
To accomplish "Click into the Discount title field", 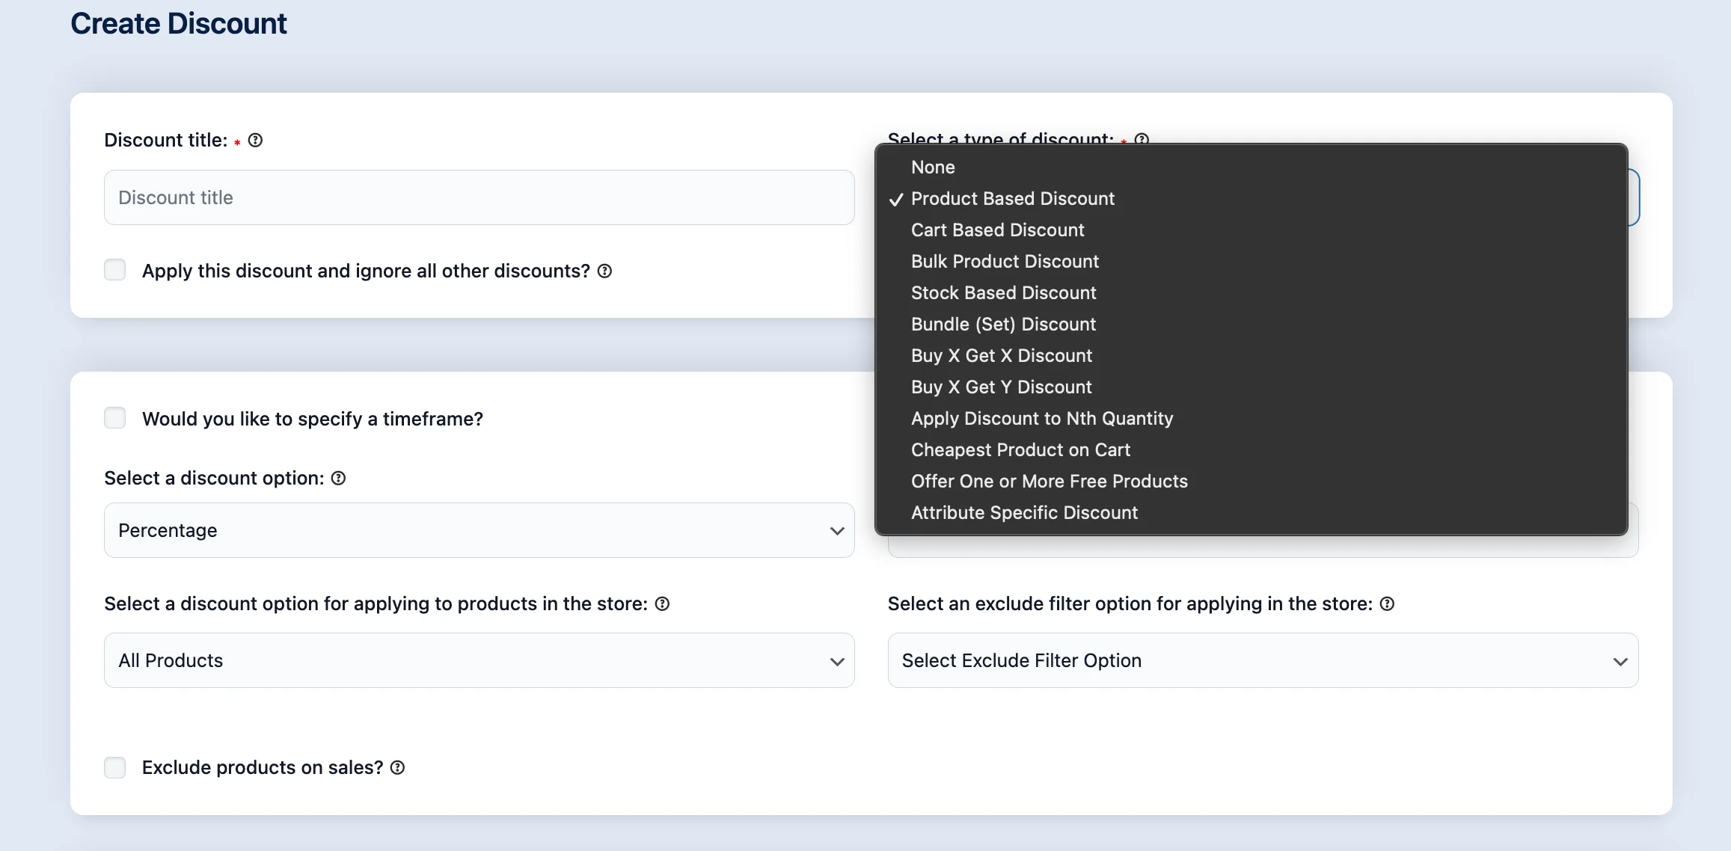I will (479, 197).
